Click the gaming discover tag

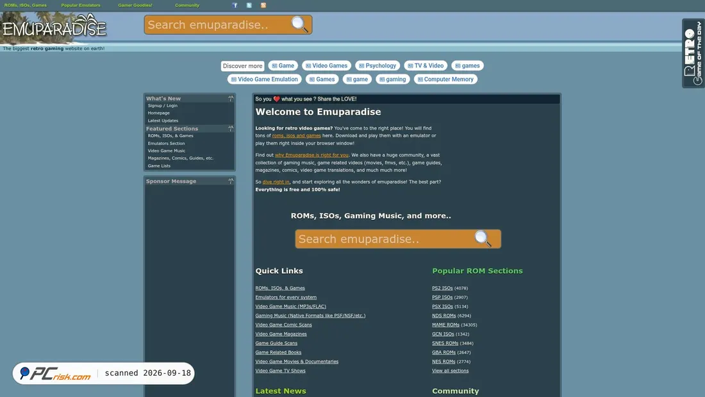(392, 80)
